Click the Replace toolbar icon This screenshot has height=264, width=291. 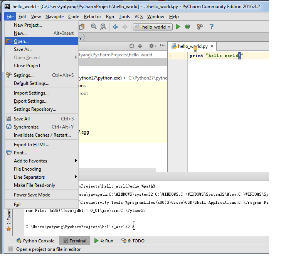click(103, 27)
